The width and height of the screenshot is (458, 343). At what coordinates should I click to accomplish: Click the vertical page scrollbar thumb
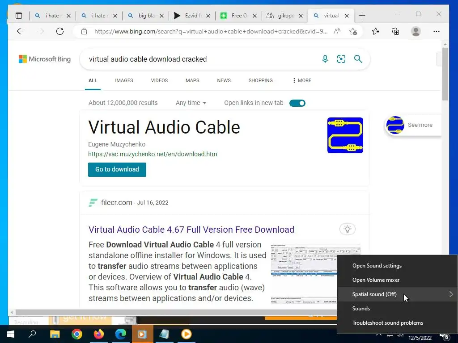tap(445, 74)
